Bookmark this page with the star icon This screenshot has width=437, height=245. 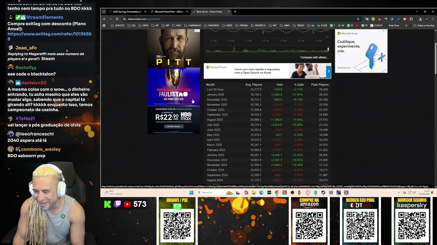[x=358, y=19]
